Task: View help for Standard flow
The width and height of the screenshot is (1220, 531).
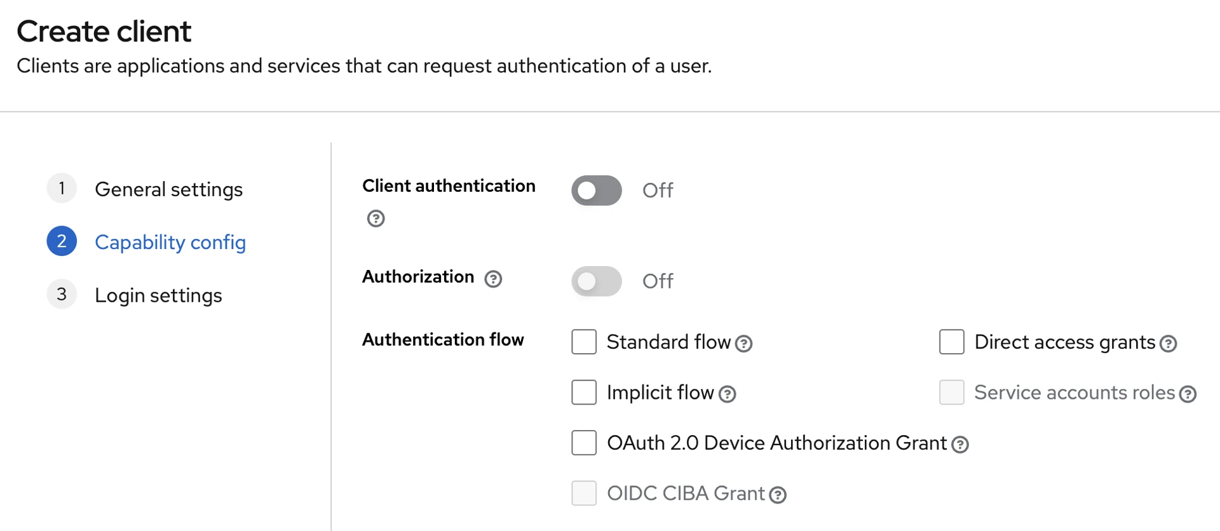Action: click(744, 344)
